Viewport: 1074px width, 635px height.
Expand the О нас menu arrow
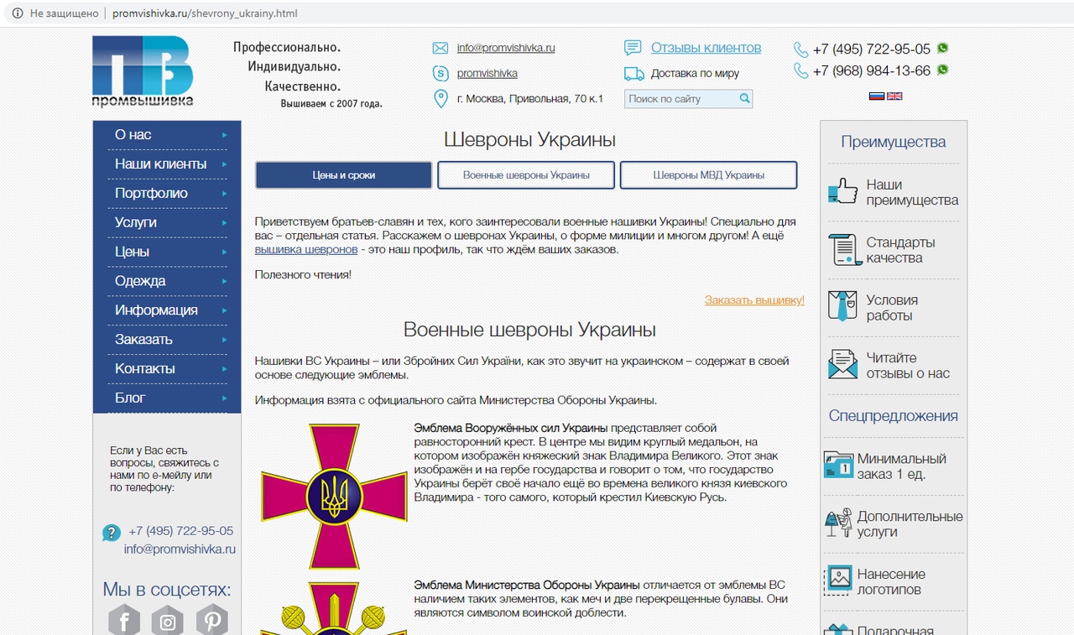(x=224, y=135)
